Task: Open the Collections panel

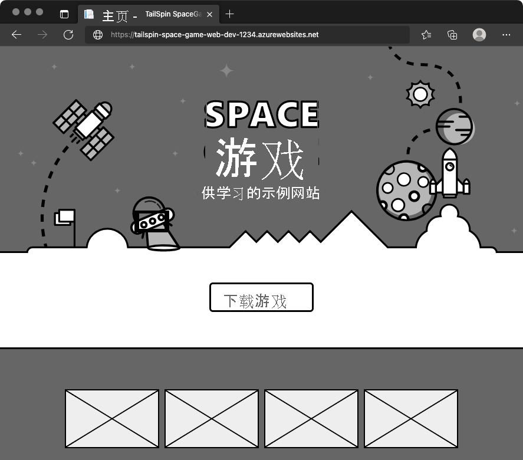Action: [x=452, y=35]
